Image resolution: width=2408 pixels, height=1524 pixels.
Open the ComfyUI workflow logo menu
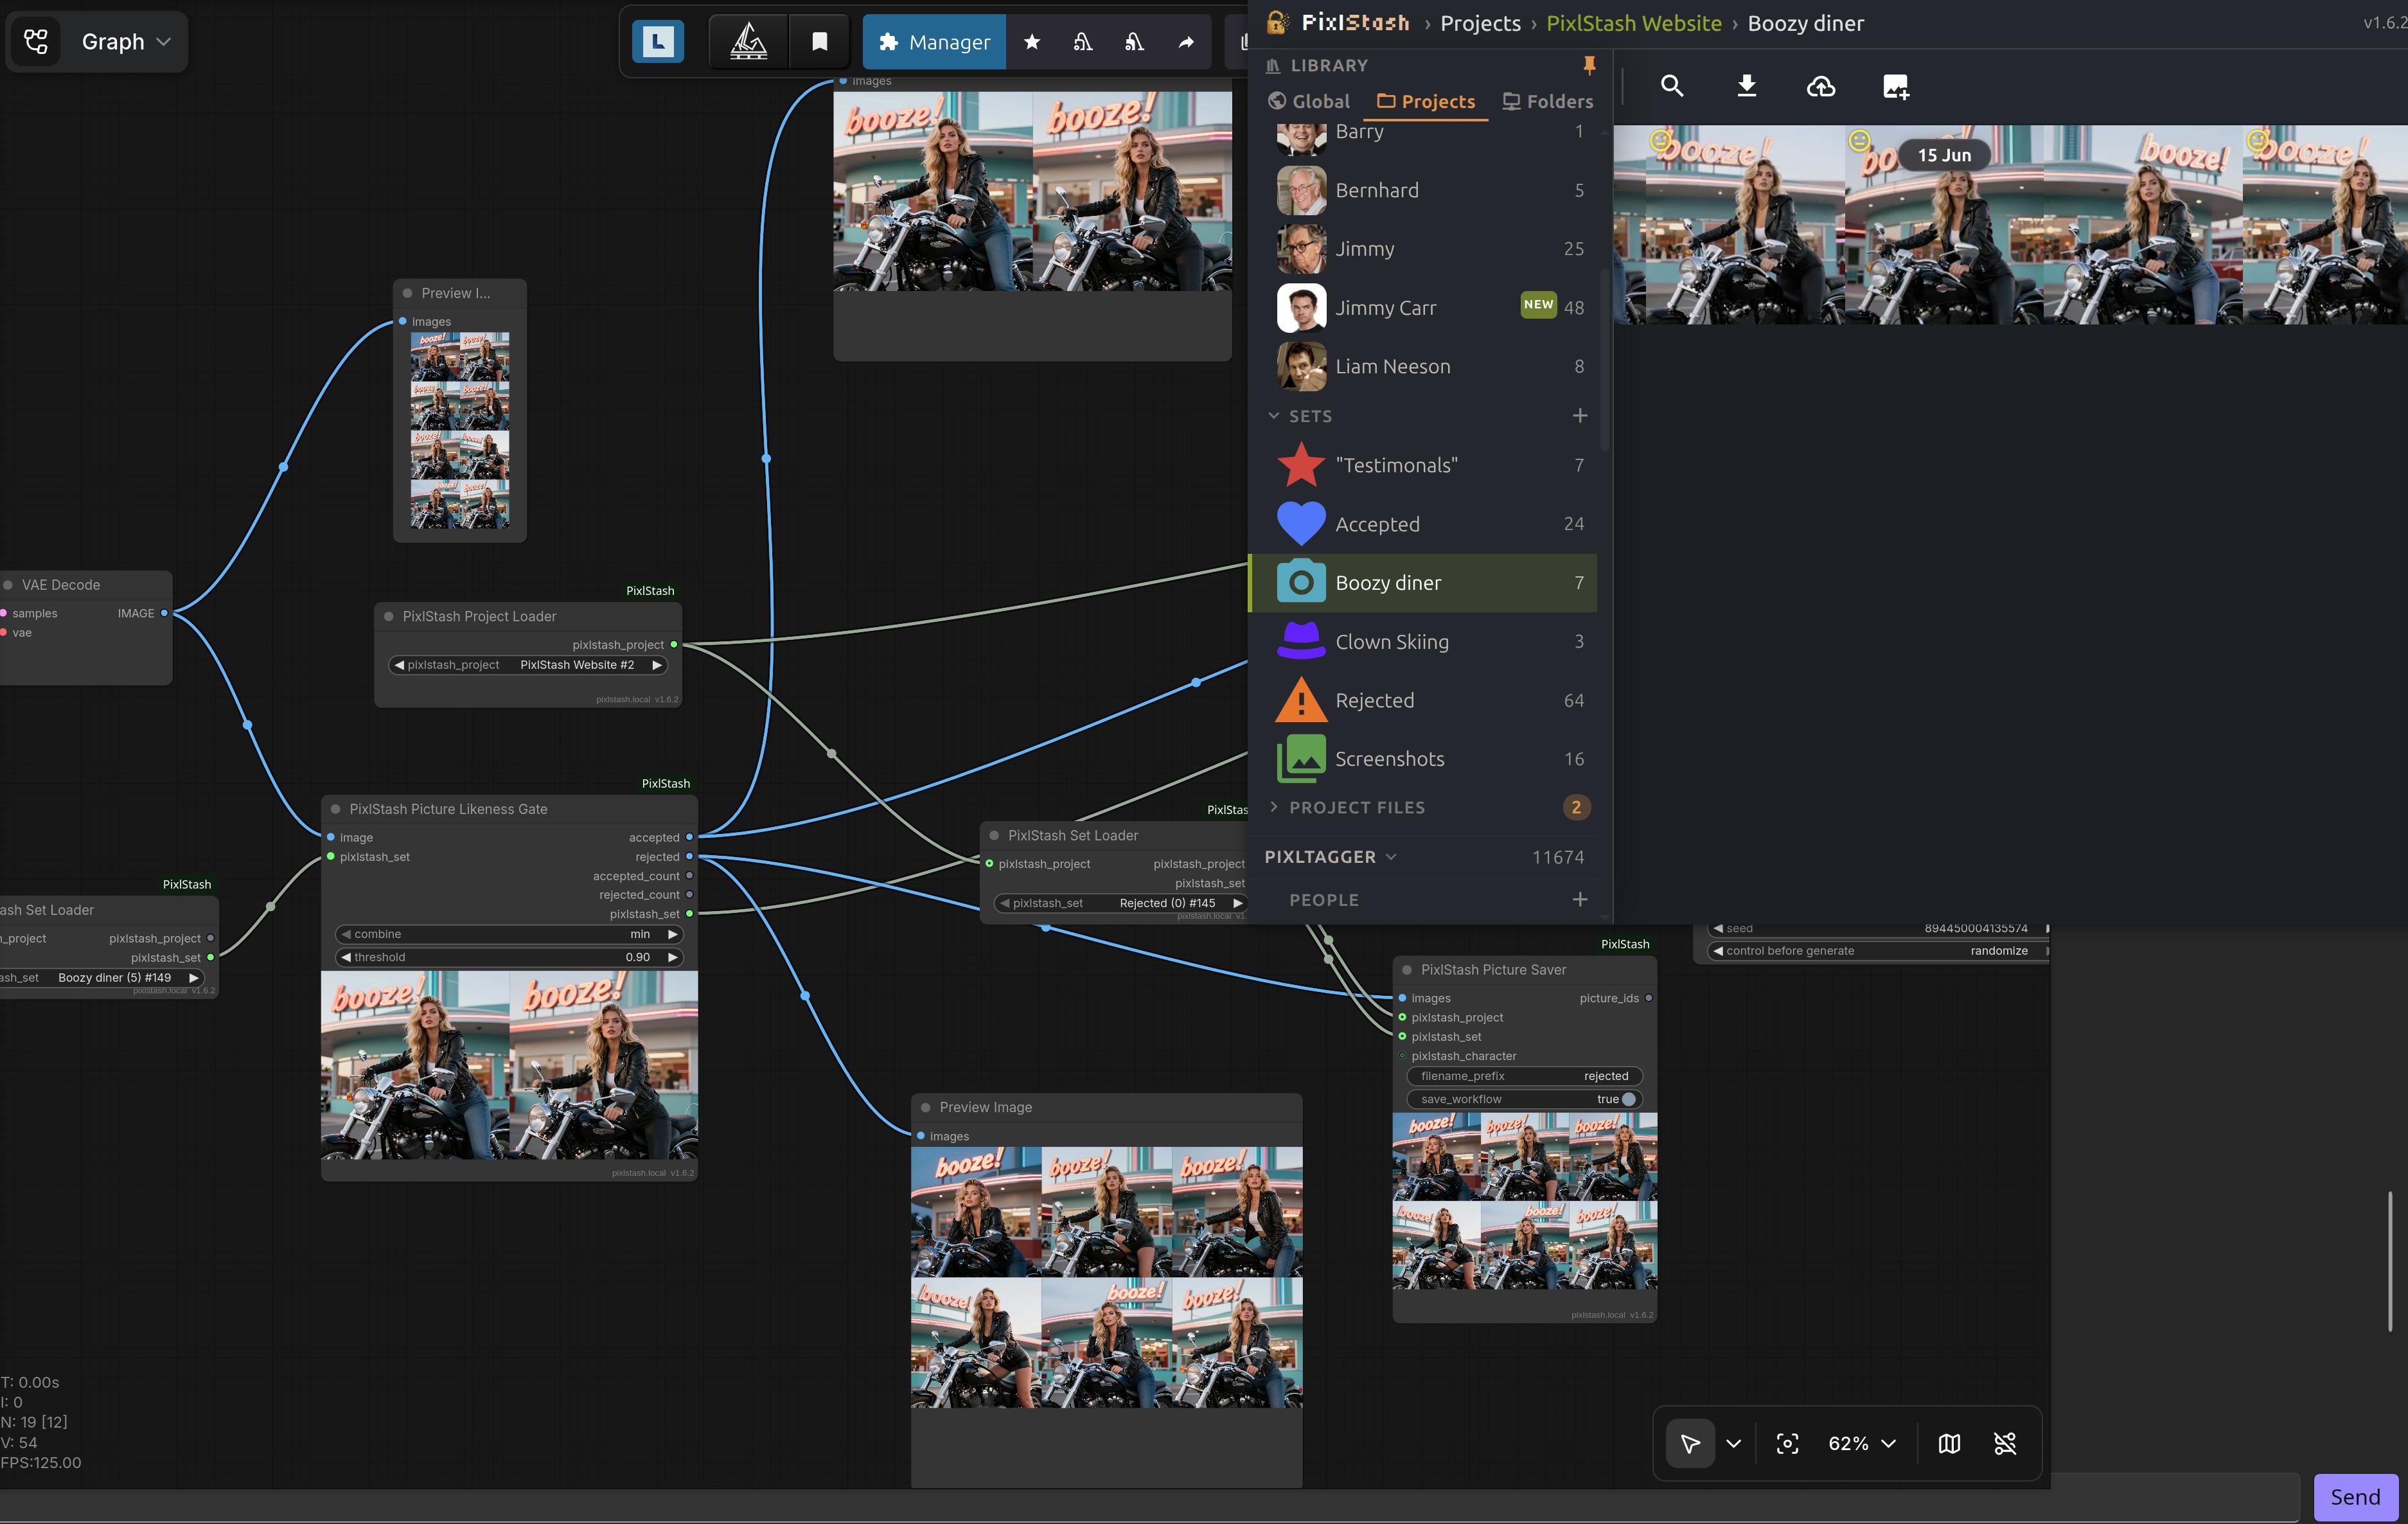tap(36, 41)
